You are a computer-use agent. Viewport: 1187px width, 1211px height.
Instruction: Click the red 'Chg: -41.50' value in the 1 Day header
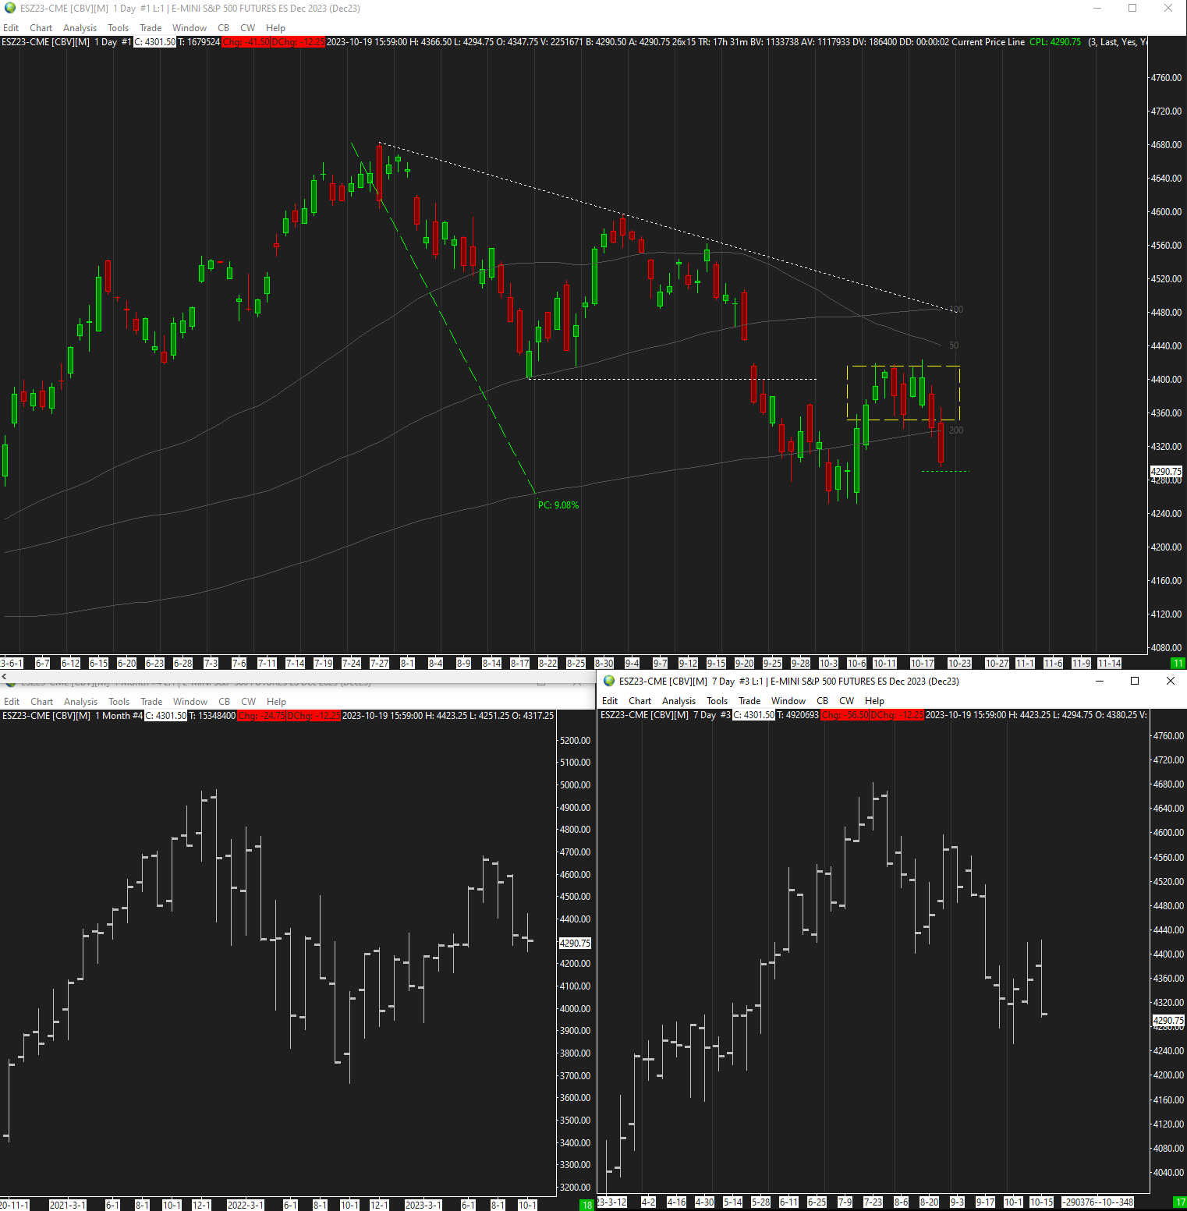click(x=246, y=42)
